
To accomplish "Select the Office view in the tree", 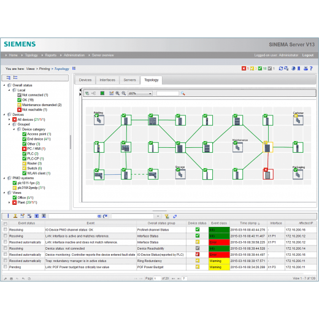I will pyautogui.click(x=25, y=198).
